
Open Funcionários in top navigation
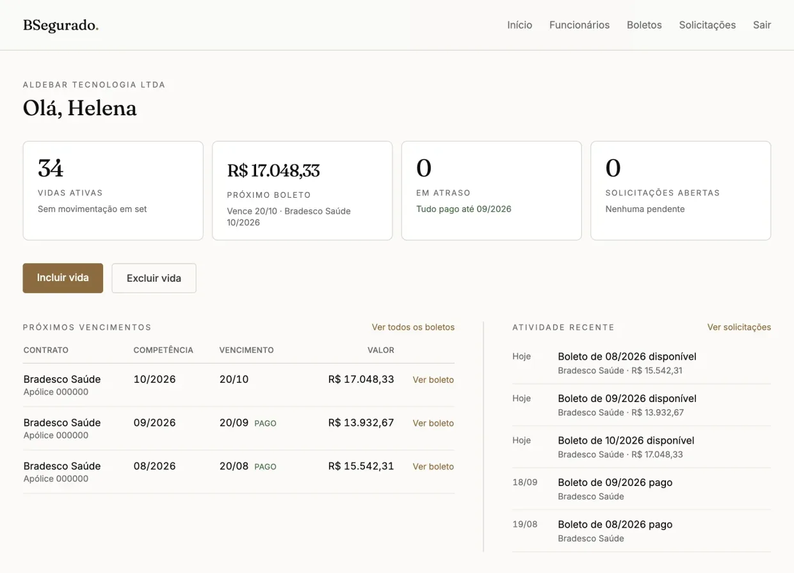click(579, 25)
